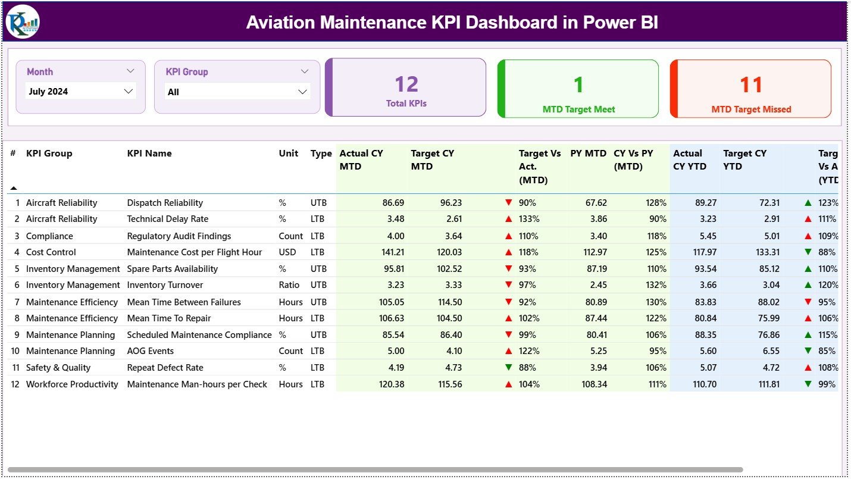Select the MTD Target Missed card
Image resolution: width=851 pixels, height=479 pixels.
750,88
